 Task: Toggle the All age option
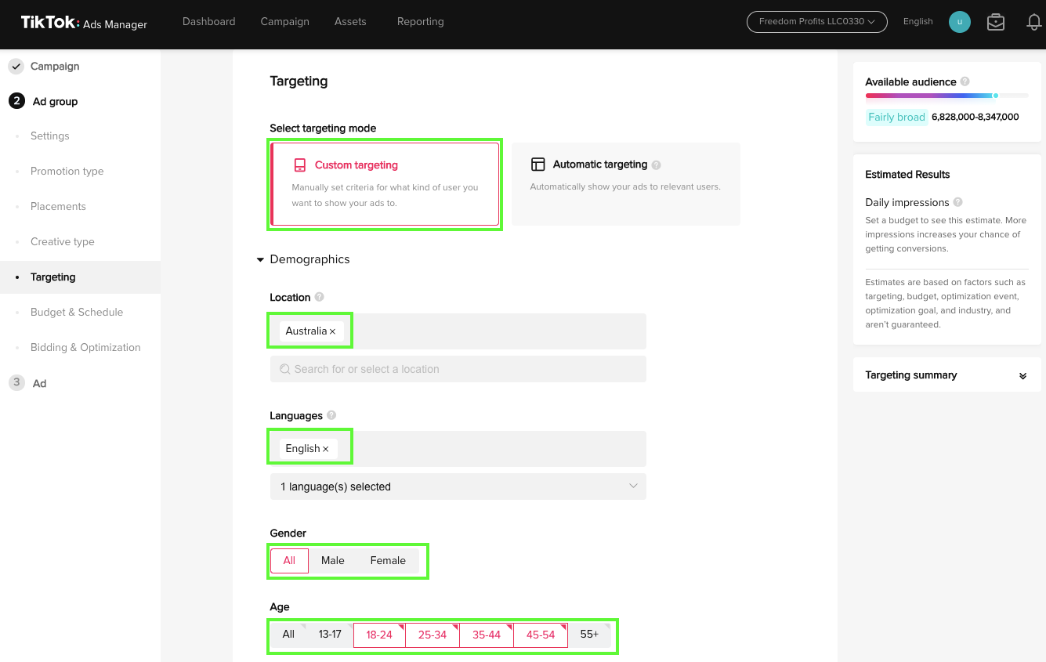(288, 635)
